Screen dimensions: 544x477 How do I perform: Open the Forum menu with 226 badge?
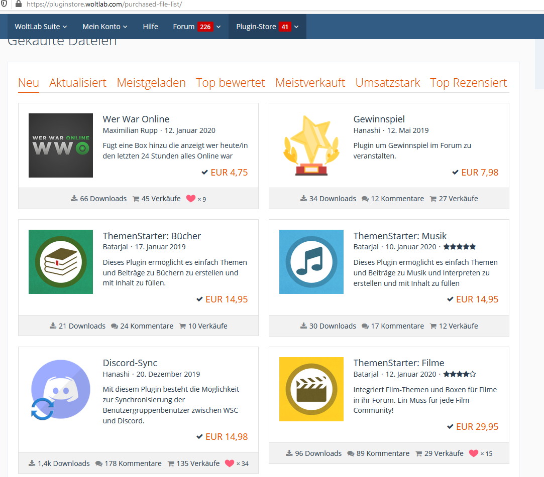[196, 27]
